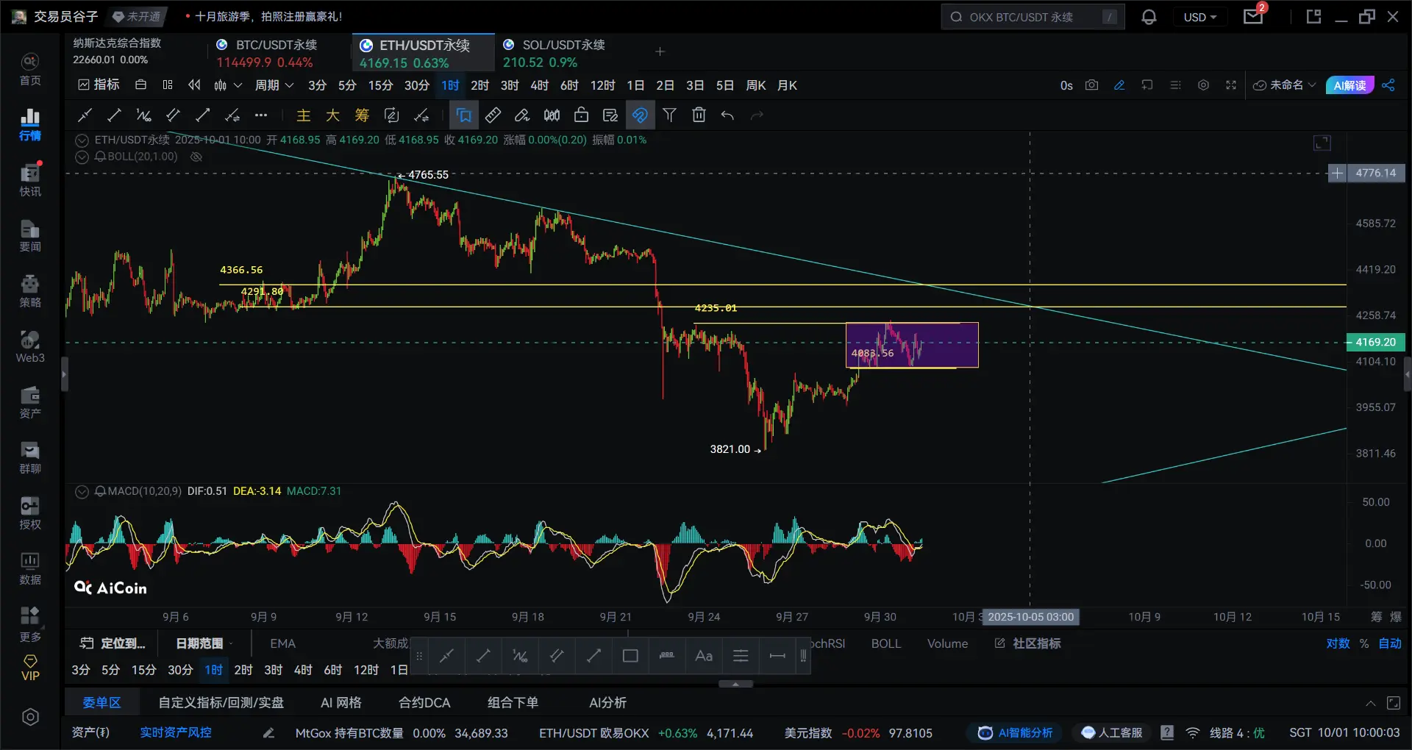The height and width of the screenshot is (750, 1412).
Task: Open the 群聊 group chat sidebar icon
Action: (30, 457)
